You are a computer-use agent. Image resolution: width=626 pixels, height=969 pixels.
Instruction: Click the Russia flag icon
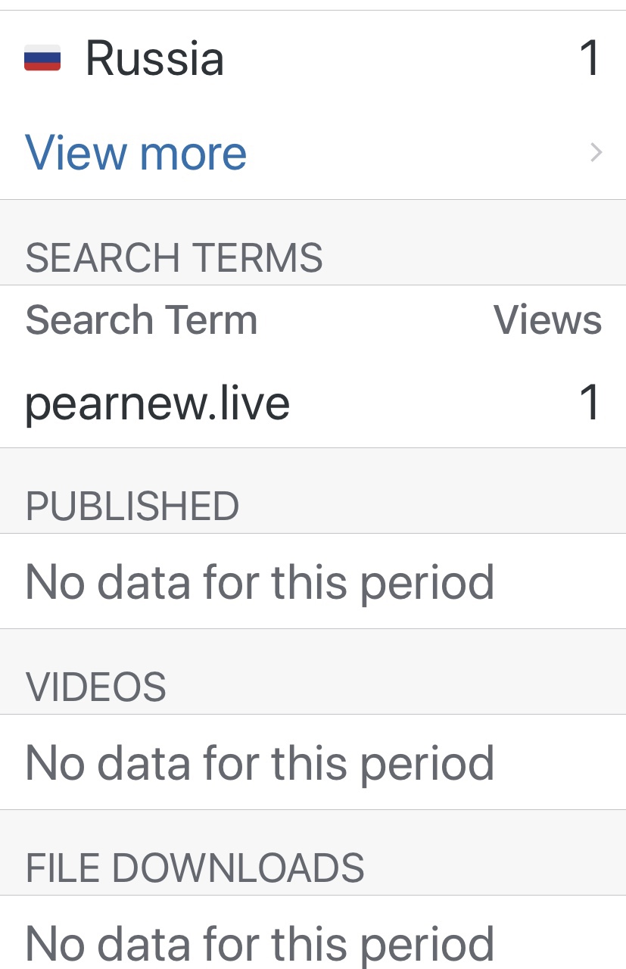(x=42, y=58)
